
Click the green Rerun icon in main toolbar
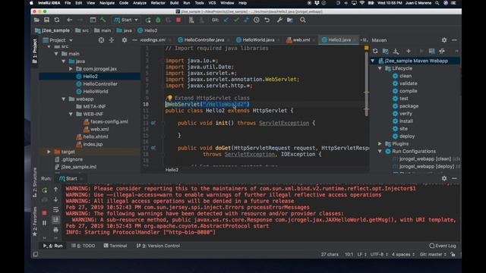click(148, 20)
